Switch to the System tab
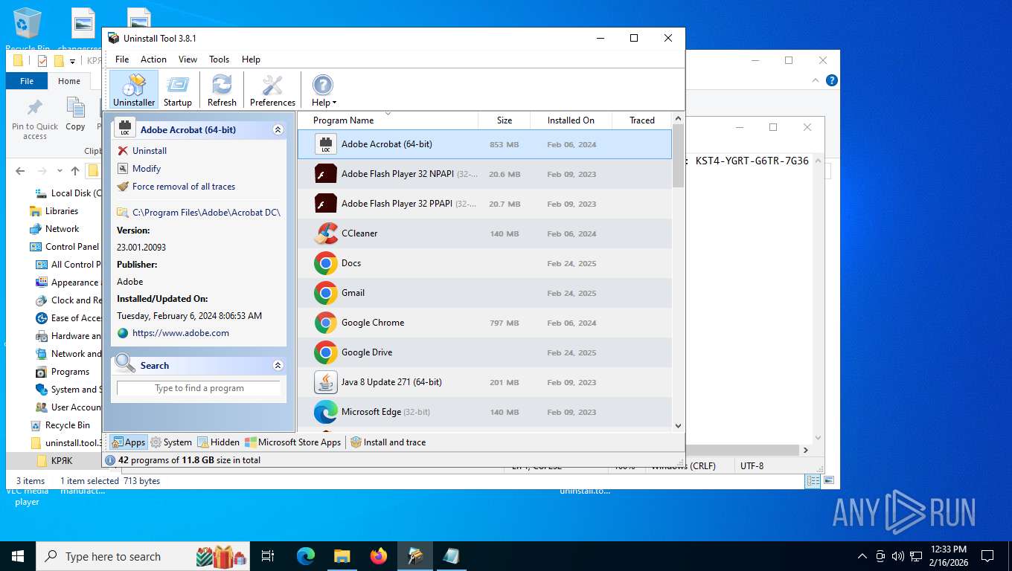Image resolution: width=1012 pixels, height=571 pixels. [171, 442]
